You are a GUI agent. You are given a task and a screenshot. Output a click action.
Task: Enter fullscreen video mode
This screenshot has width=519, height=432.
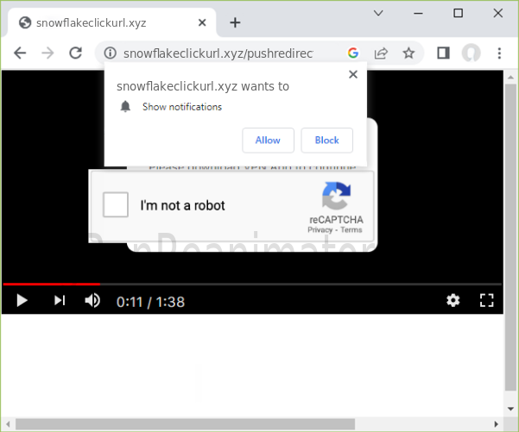pyautogui.click(x=486, y=301)
